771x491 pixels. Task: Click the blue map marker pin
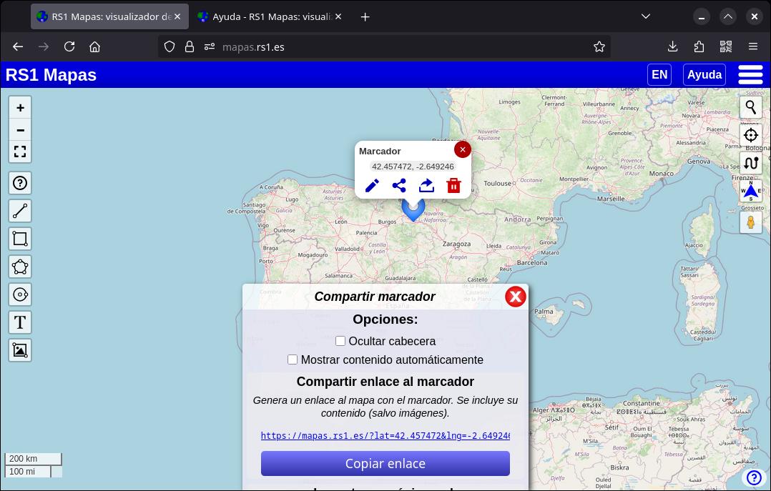tap(413, 210)
